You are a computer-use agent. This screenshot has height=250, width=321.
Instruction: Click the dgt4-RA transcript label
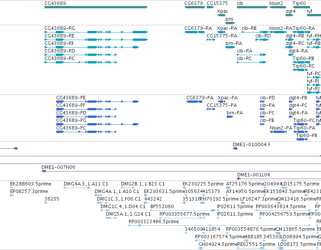click(298, 51)
